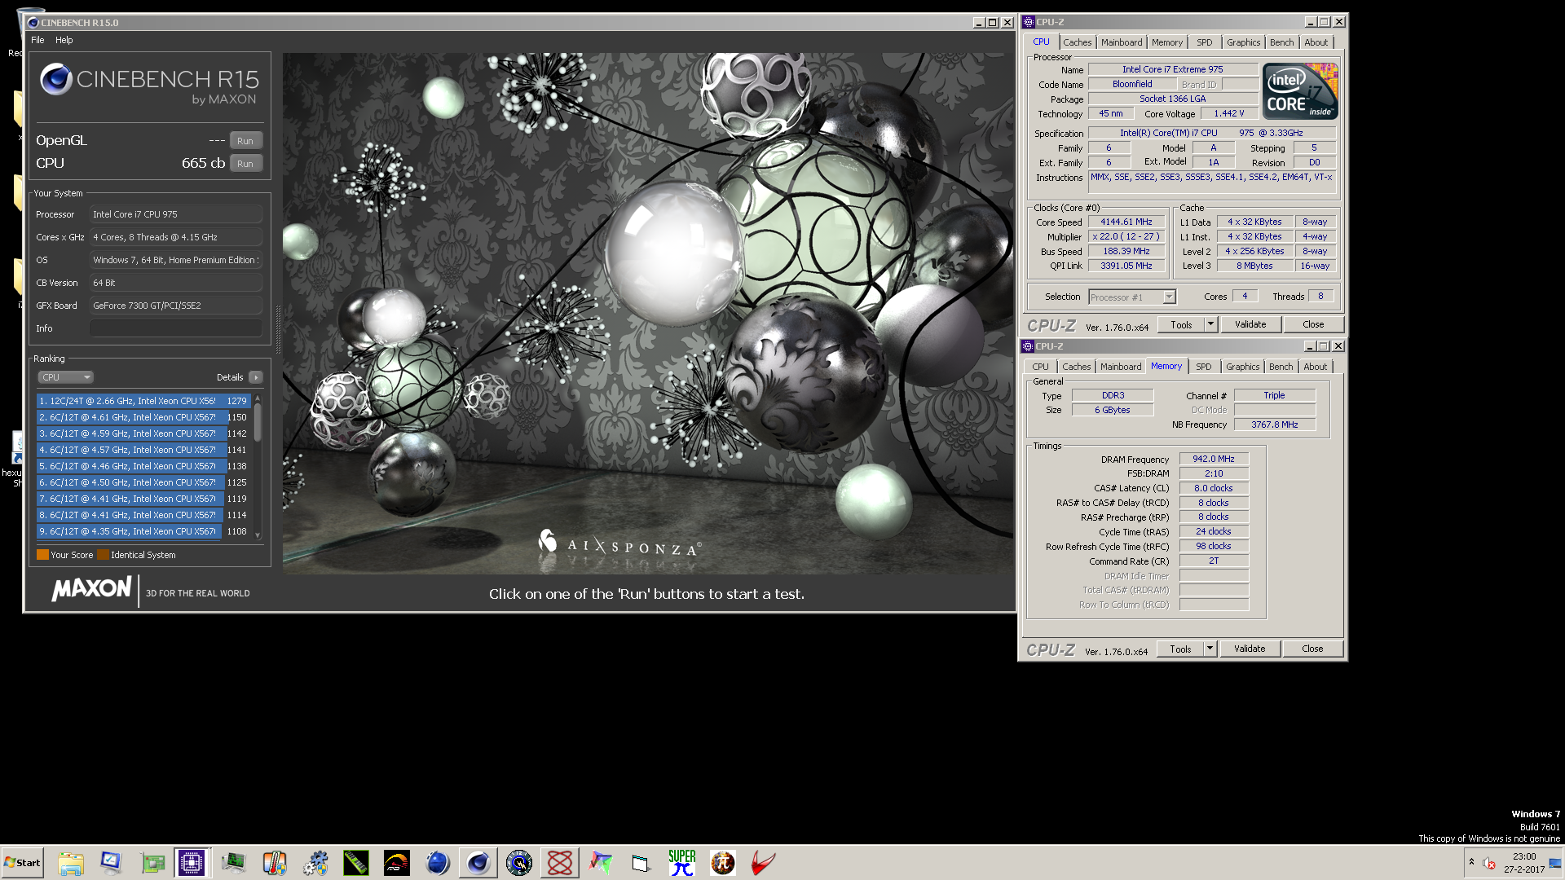Open Mainboard tab in lower CPU-Z window
This screenshot has width=1565, height=880.
click(x=1121, y=367)
